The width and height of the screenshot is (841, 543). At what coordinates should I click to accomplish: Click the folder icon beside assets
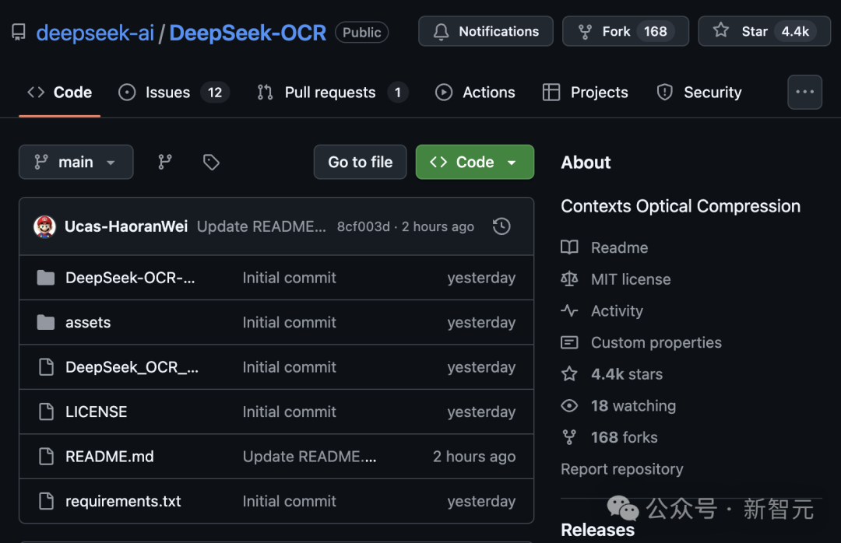(46, 322)
